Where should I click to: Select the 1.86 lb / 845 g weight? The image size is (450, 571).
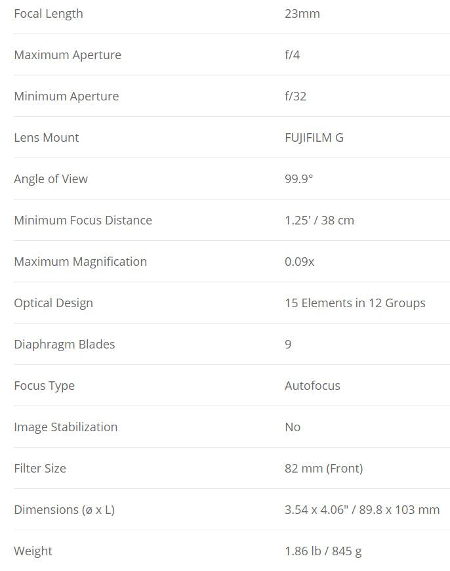pos(323,551)
